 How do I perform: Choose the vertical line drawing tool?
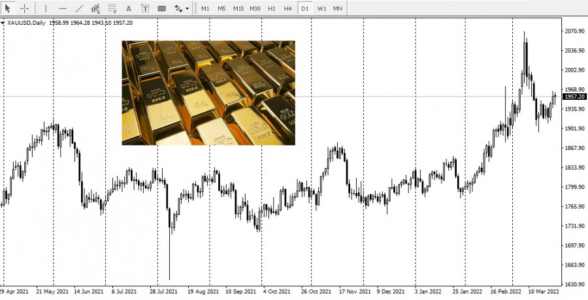pos(46,8)
